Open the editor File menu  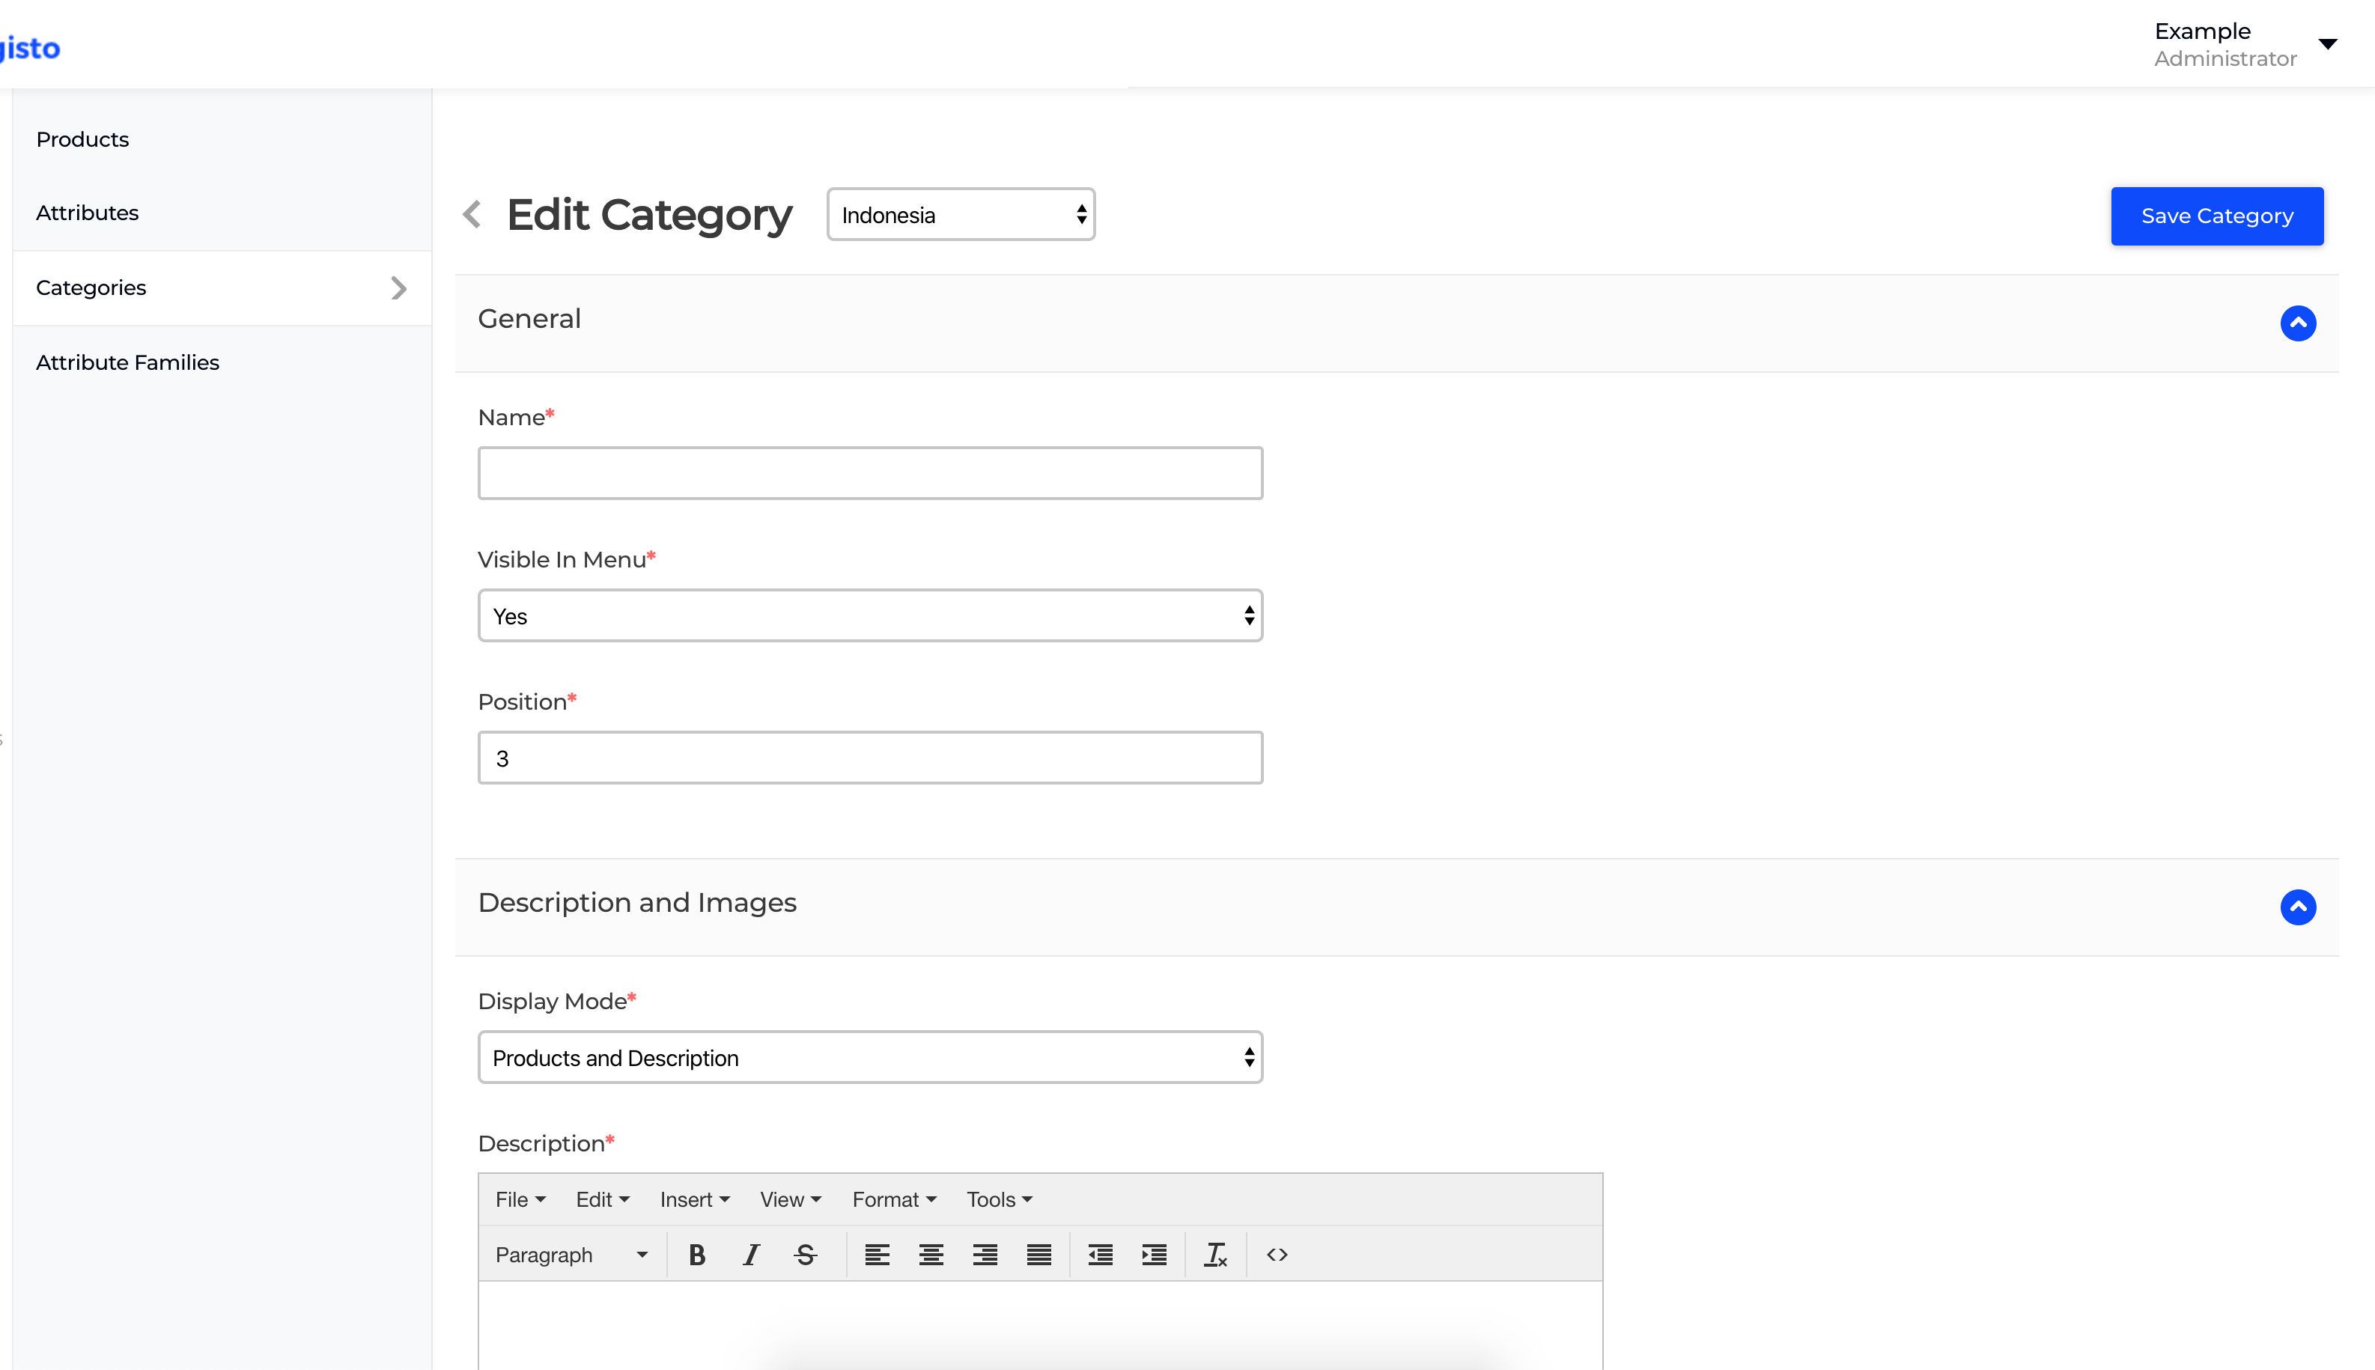coord(520,1200)
